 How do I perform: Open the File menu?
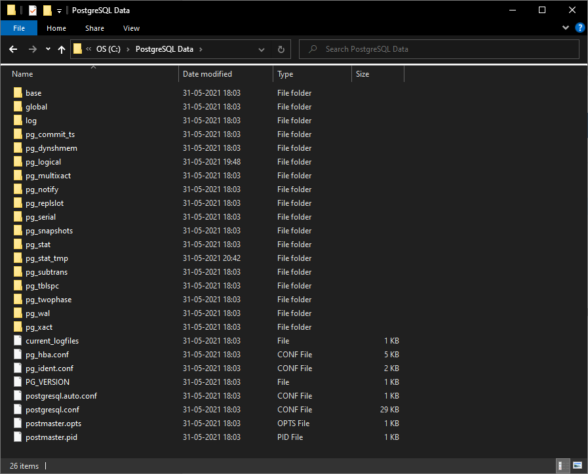[x=19, y=28]
